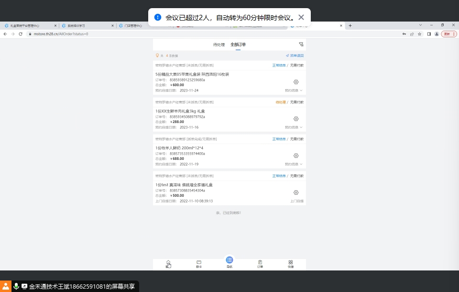
Task: Click the 派单退回 link
Action: (x=295, y=56)
